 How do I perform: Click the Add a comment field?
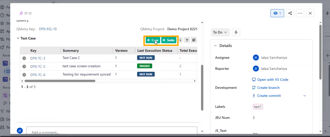coord(112,130)
